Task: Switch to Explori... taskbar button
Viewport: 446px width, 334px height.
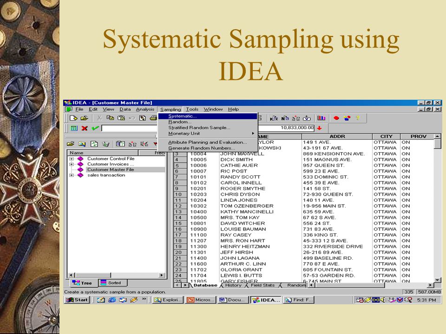Action: pyautogui.click(x=168, y=300)
